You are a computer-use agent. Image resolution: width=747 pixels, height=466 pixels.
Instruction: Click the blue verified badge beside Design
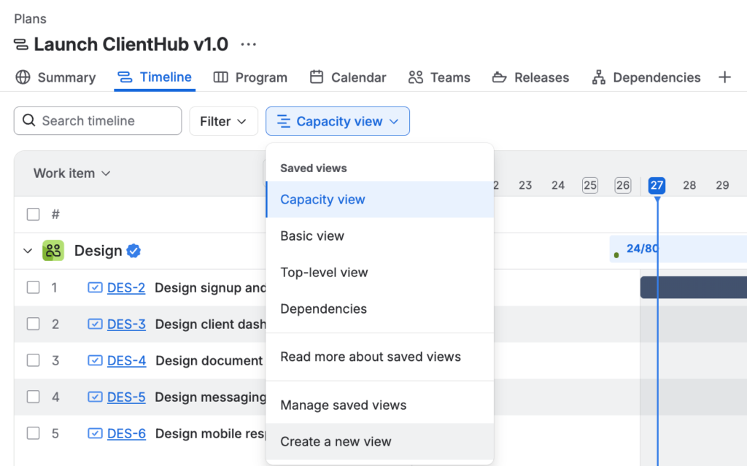tap(133, 251)
